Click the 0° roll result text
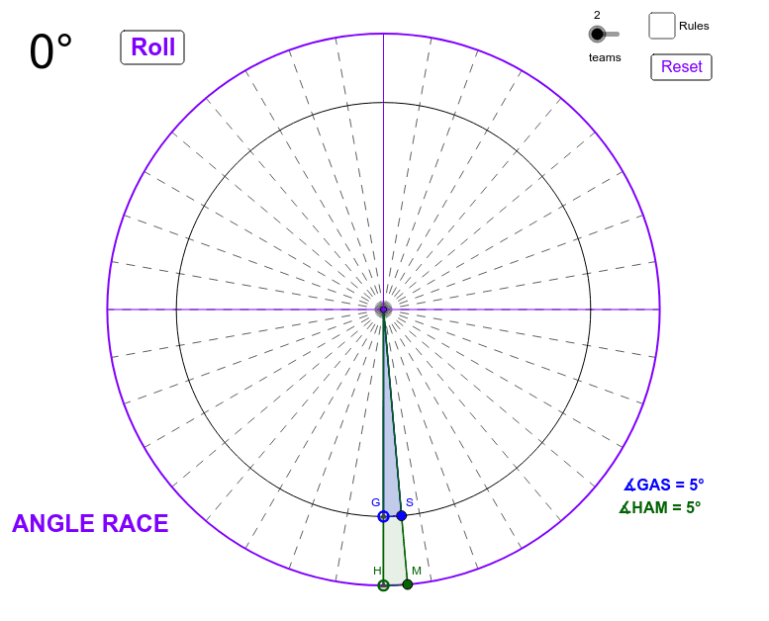The image size is (769, 621). (50, 51)
